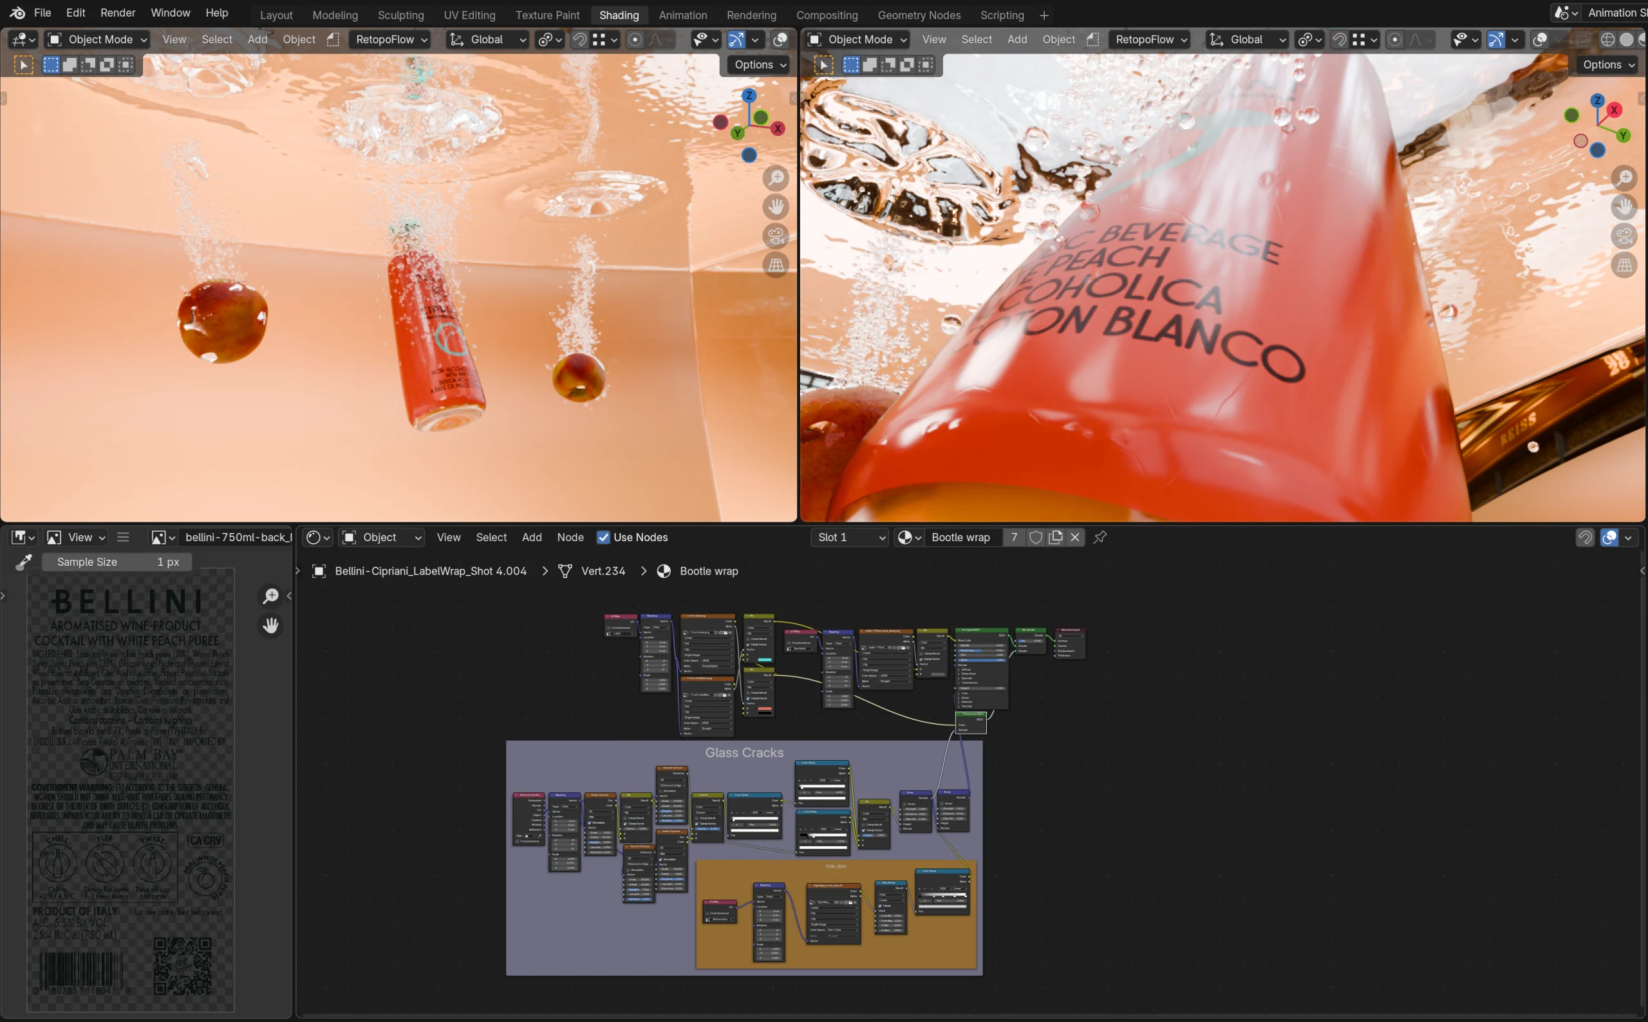Viewport: 1648px width, 1022px height.
Task: Open Node menu in shader editor
Action: tap(570, 537)
